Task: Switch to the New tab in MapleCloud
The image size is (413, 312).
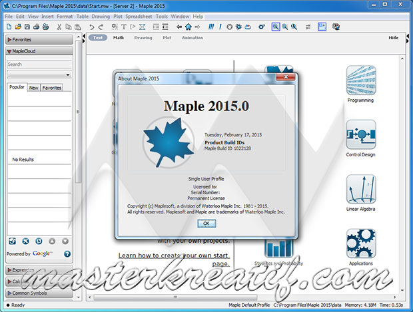Action: pos(34,88)
